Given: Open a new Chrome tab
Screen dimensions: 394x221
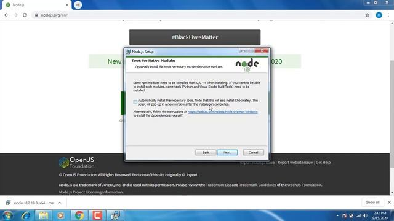Looking at the screenshot, I should [x=78, y=5].
